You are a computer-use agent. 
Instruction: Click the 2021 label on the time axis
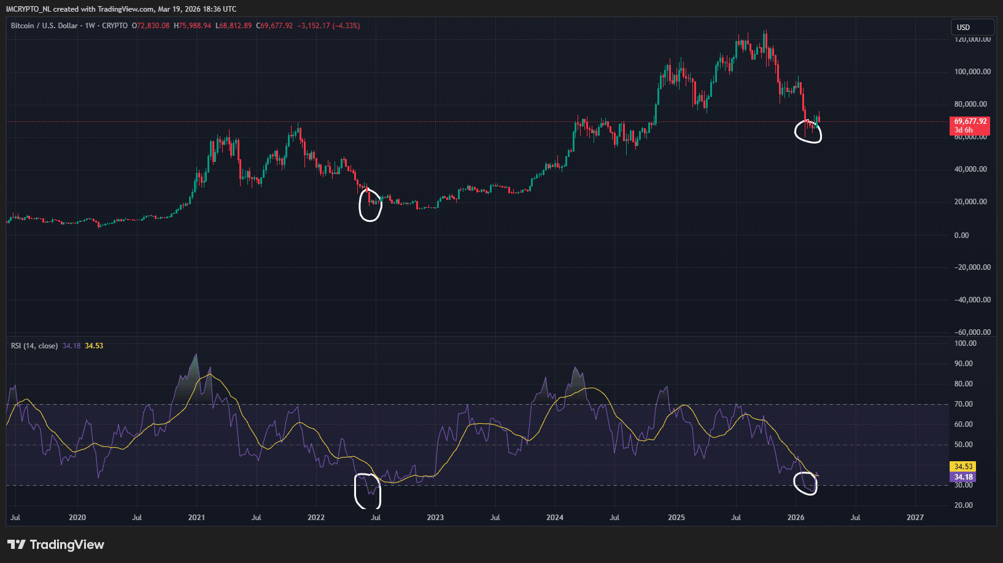[196, 518]
